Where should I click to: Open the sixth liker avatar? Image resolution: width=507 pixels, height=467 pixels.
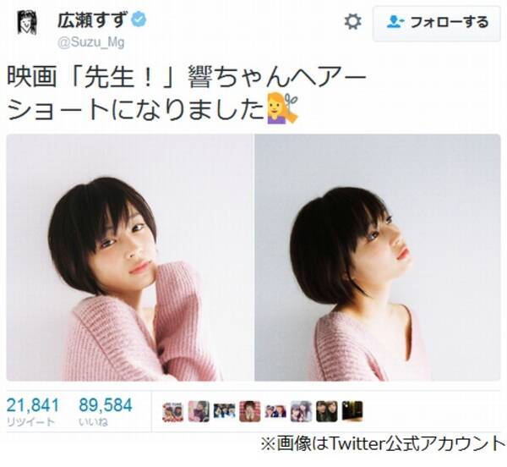301,412
